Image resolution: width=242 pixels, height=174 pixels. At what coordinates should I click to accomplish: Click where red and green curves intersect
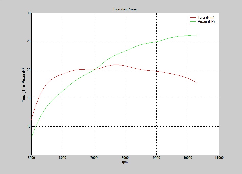pos(94,69)
